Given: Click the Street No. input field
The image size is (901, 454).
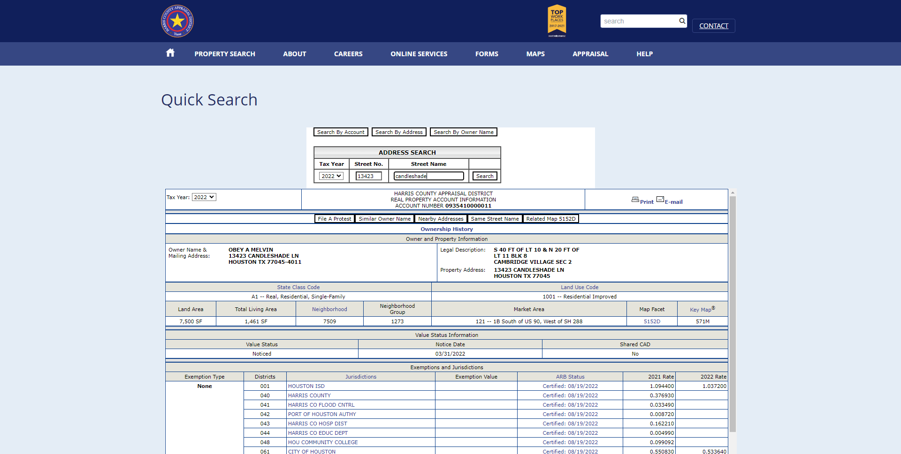Looking at the screenshot, I should click(x=369, y=176).
